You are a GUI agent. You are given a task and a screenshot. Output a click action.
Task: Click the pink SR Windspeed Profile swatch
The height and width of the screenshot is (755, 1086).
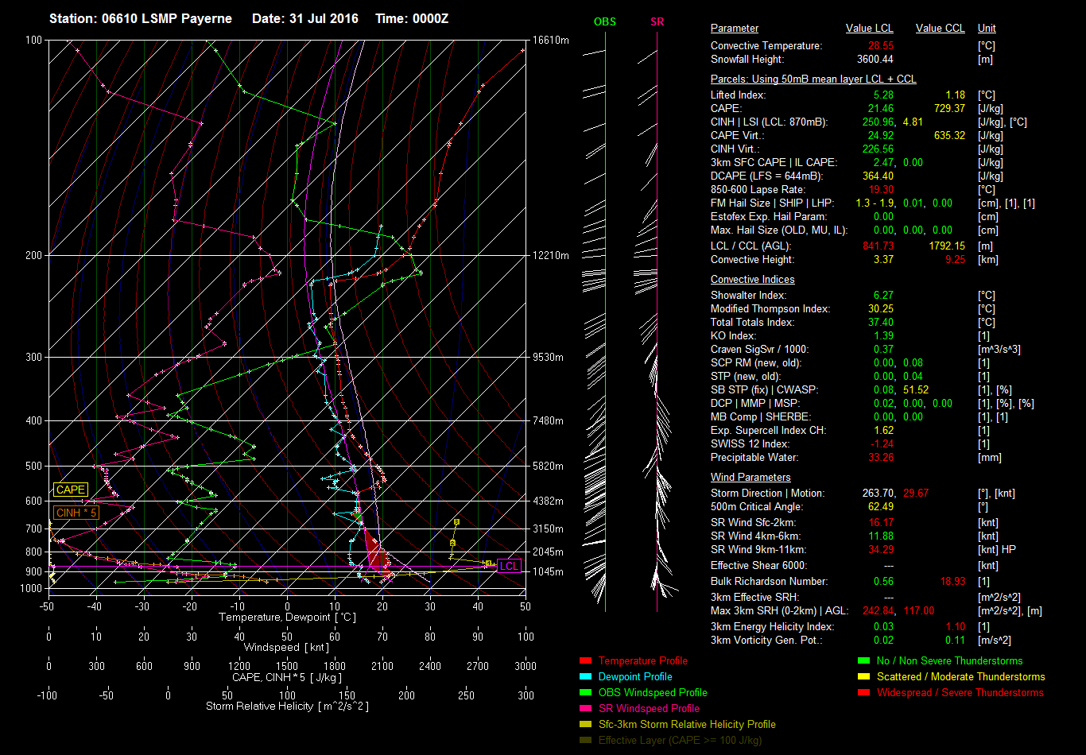[586, 709]
